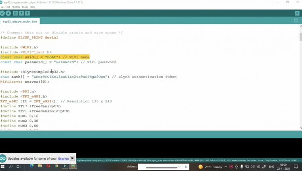Click the #include <WiFi.h> line
The height and width of the screenshot is (171, 302).
19,47
